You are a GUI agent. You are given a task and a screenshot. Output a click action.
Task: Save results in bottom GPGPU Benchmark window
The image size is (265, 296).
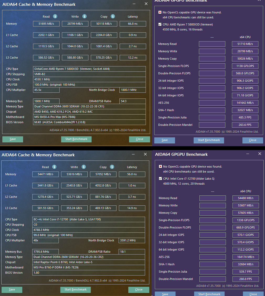(165, 294)
